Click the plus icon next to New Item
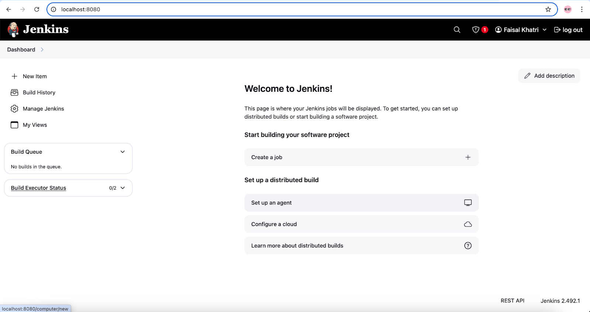This screenshot has width=590, height=312. [x=14, y=76]
